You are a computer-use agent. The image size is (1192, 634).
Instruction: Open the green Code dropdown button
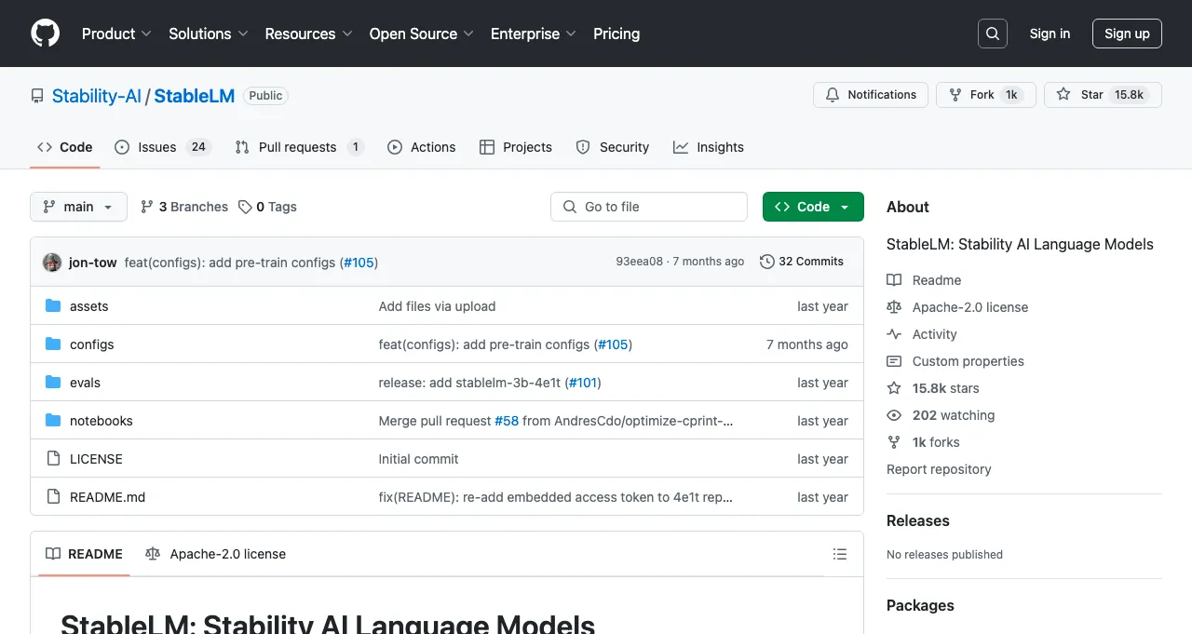pyautogui.click(x=813, y=207)
